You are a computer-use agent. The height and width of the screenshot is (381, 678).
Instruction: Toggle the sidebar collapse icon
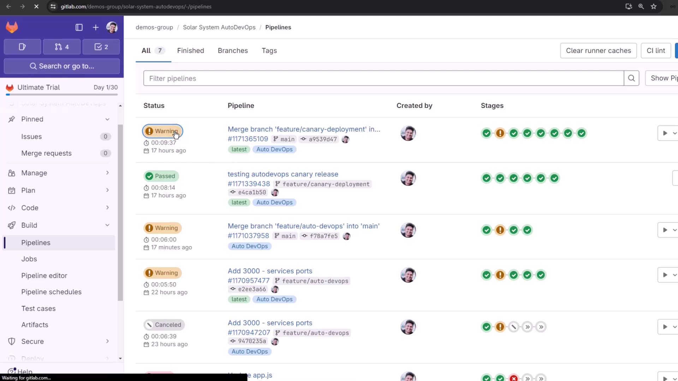click(79, 28)
